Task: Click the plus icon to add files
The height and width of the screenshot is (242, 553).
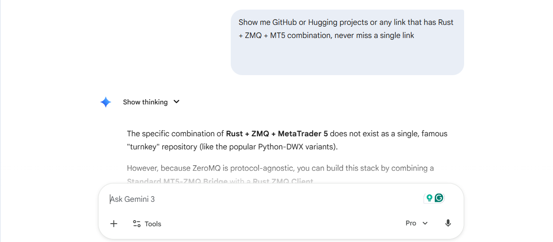Action: tap(114, 224)
